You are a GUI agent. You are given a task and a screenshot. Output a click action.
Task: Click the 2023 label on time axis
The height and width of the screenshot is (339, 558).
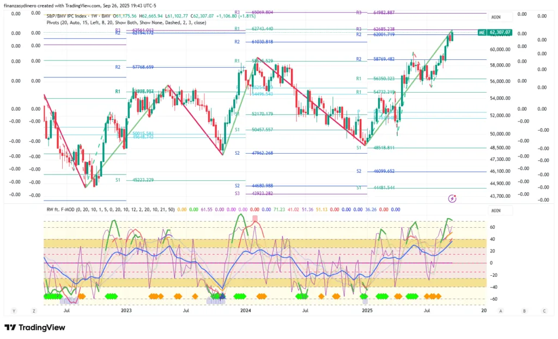pyautogui.click(x=126, y=311)
